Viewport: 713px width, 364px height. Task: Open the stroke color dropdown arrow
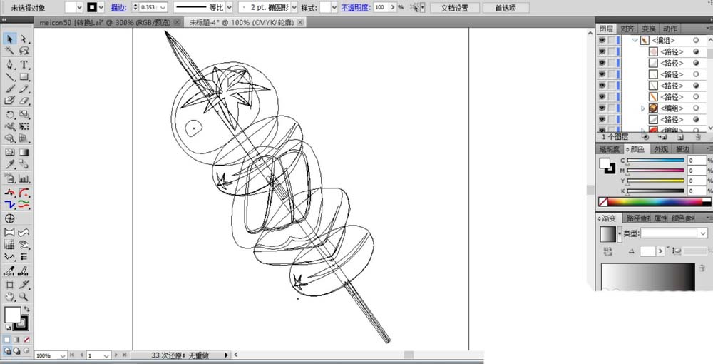(101, 7)
